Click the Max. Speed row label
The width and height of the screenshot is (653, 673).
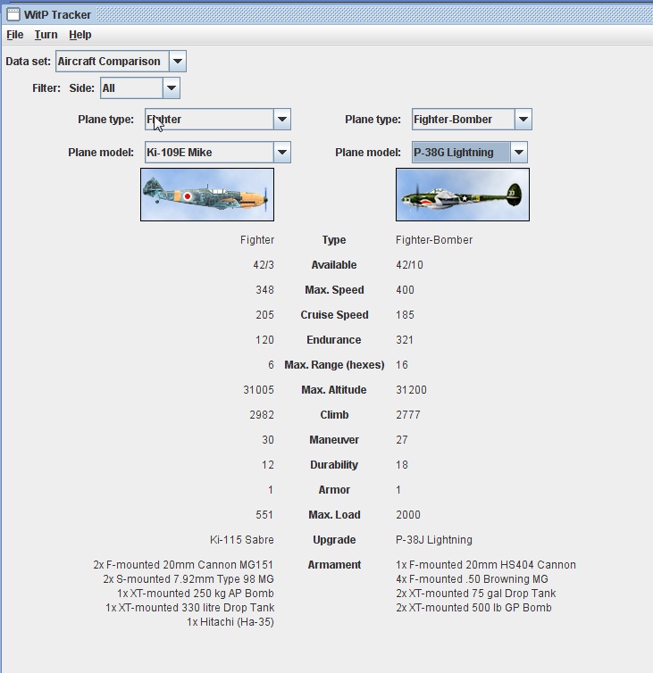pyautogui.click(x=334, y=290)
